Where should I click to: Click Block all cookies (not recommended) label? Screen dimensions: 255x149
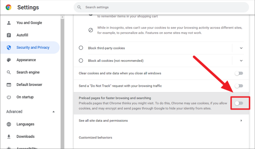116,61
